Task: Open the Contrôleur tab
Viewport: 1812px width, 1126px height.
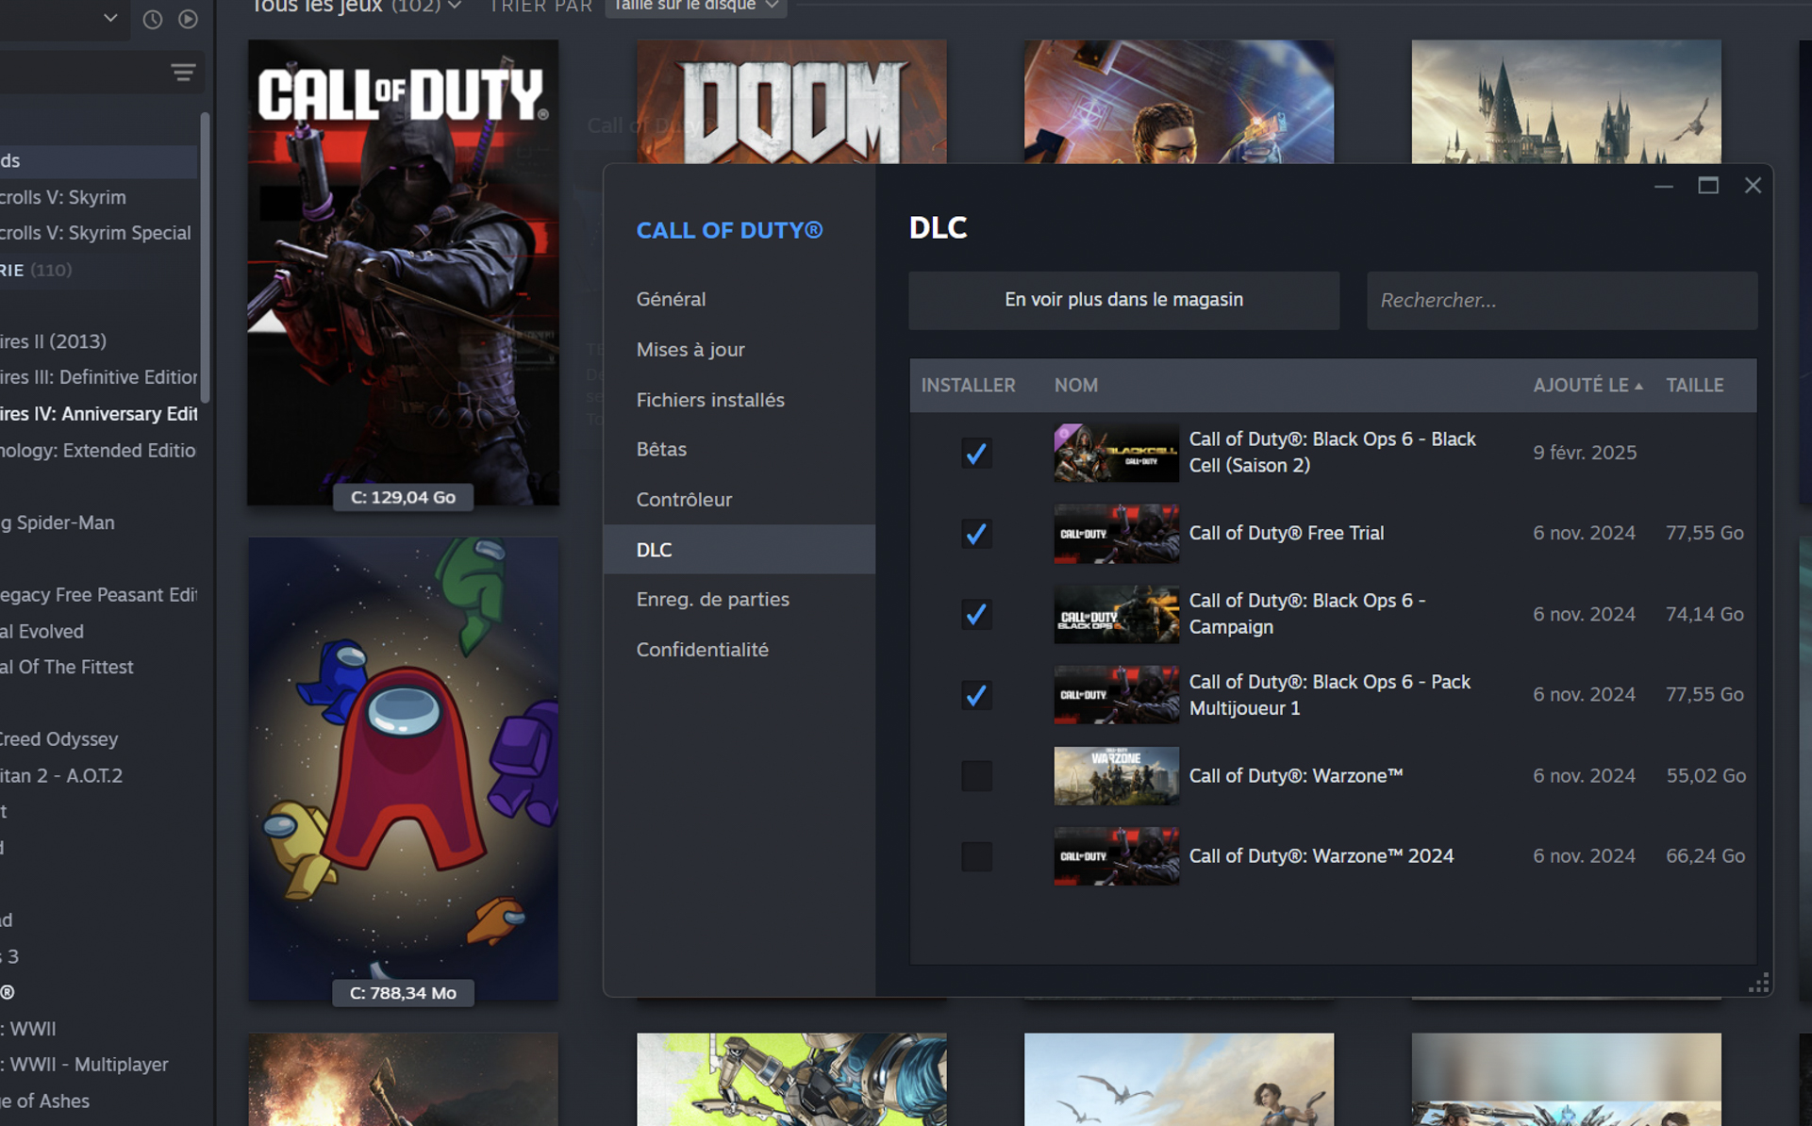Action: pyautogui.click(x=739, y=500)
